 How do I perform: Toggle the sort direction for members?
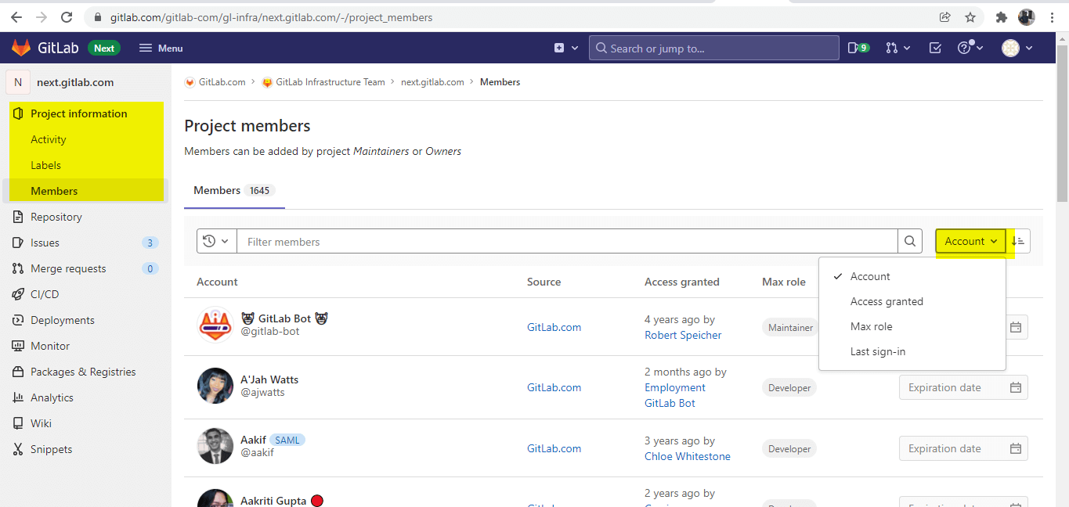click(x=1019, y=241)
